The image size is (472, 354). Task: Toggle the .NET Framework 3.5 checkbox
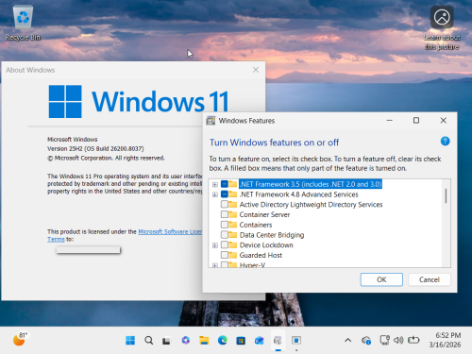(225, 184)
